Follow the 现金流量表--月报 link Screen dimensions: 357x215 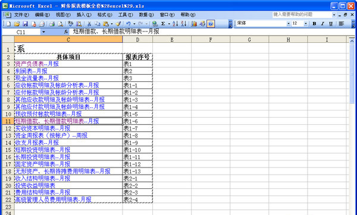[37, 78]
